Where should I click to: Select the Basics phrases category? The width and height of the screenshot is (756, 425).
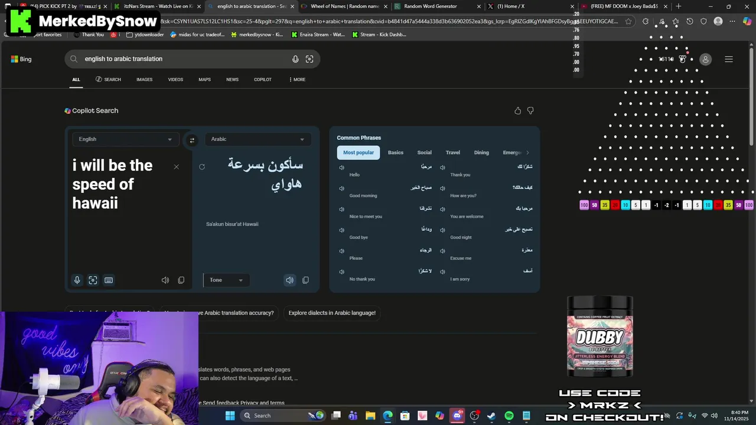coord(396,153)
